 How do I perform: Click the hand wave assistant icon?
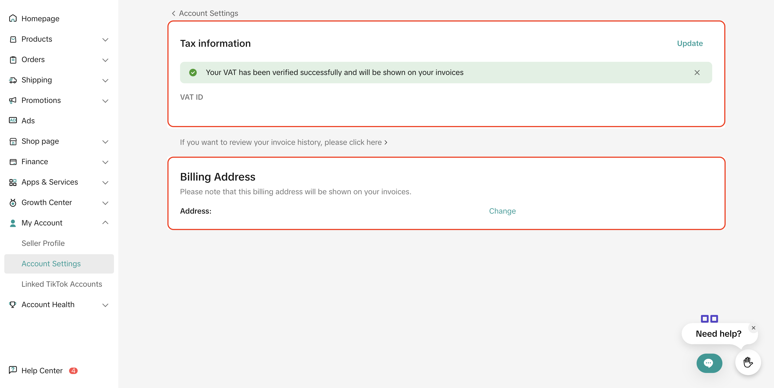pos(748,362)
